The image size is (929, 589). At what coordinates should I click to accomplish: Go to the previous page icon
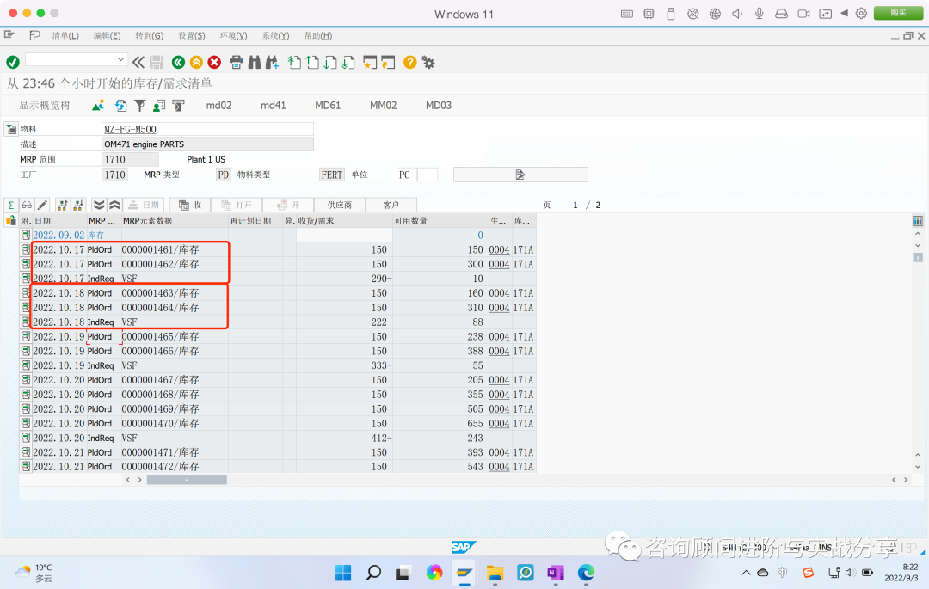[312, 62]
